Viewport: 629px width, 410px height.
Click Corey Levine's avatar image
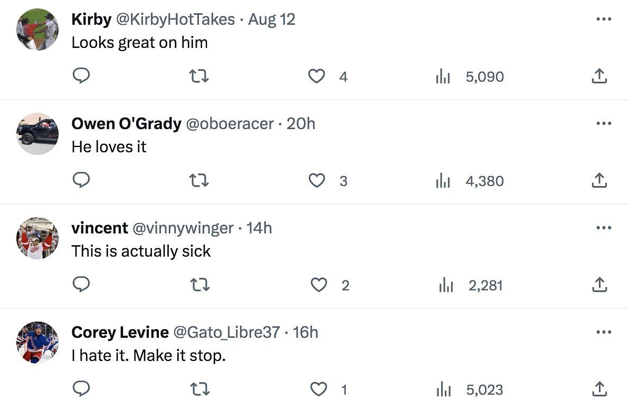37,343
